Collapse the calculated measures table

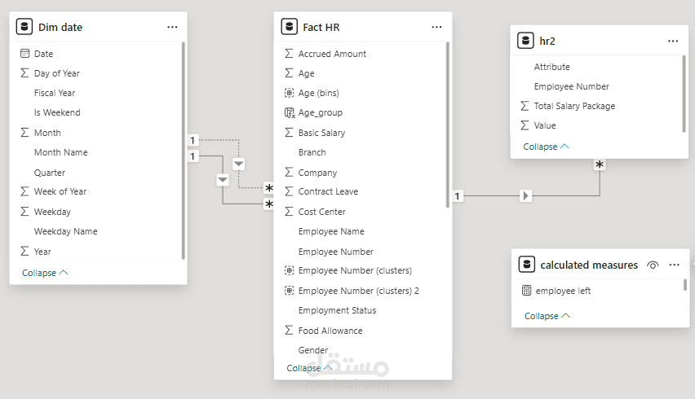pos(547,316)
